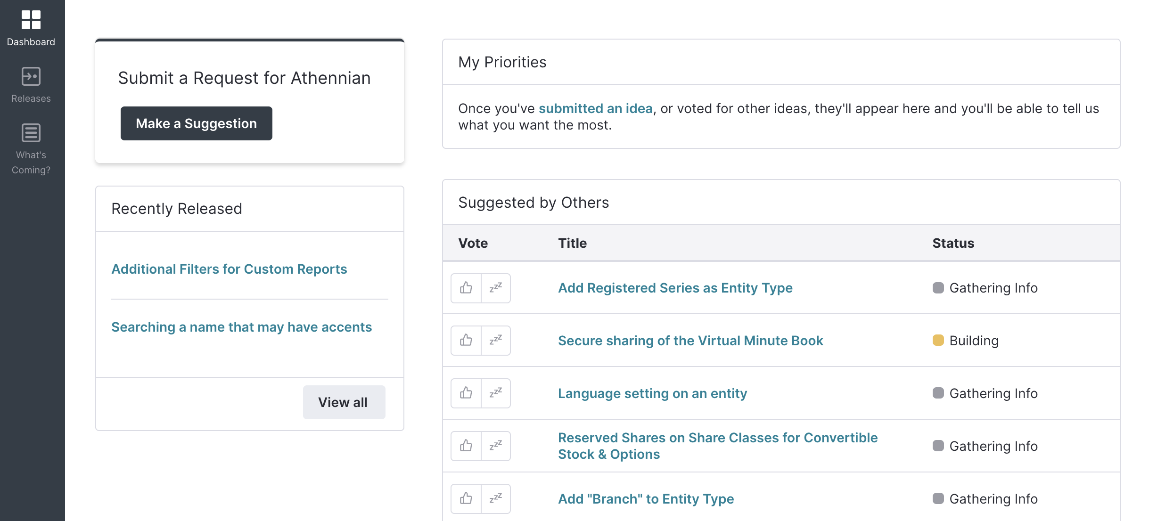Open the Dashboard grid icon
Screen dimensions: 1149x521
coord(31,20)
